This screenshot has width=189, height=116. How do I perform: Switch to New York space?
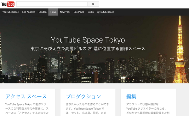[x=65, y=12]
